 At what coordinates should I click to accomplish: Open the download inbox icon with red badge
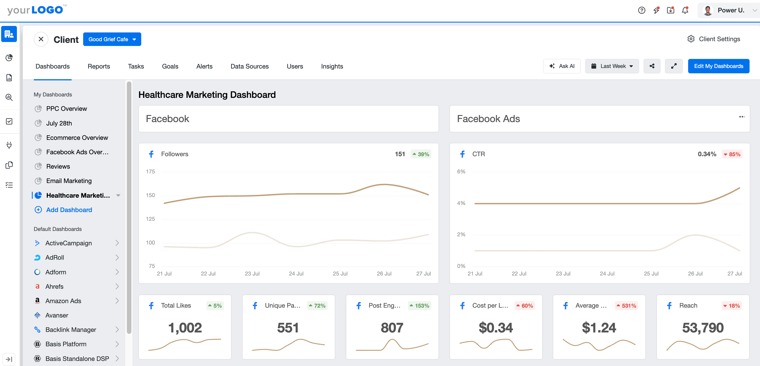(671, 10)
